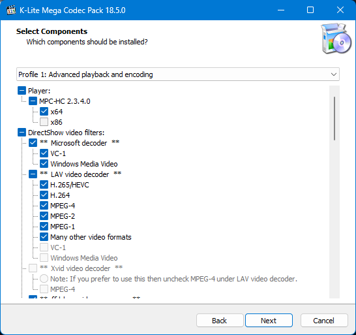Click the Back button

[220, 321]
